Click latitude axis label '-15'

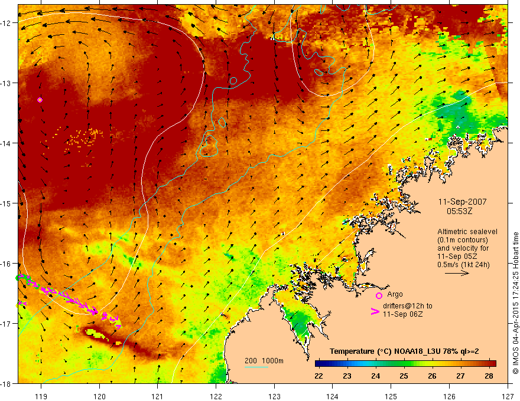[x=6, y=203]
